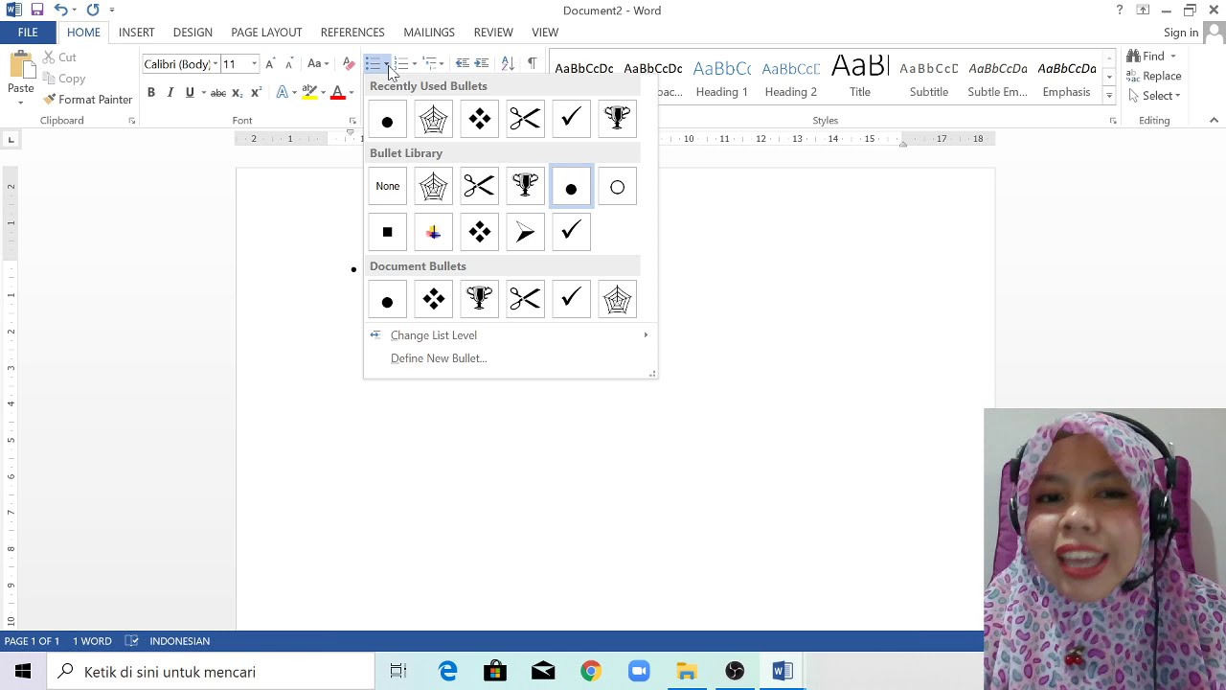The image size is (1226, 690).
Task: Choose the hollow circle bullet in Bullet Library
Action: tap(617, 186)
